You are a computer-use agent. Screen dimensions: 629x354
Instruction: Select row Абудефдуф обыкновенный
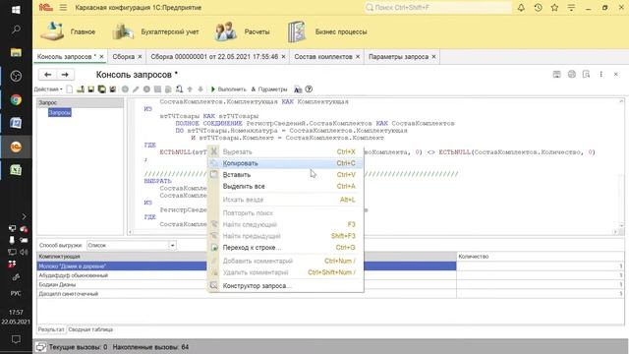tap(330, 275)
